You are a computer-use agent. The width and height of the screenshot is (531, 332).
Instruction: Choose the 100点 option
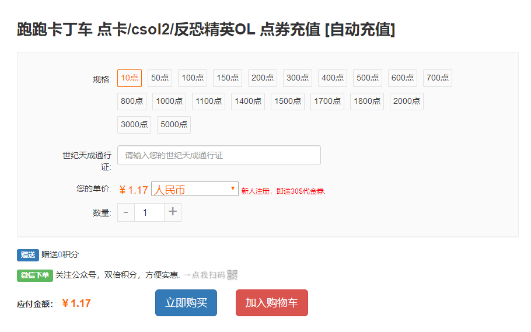pos(193,78)
